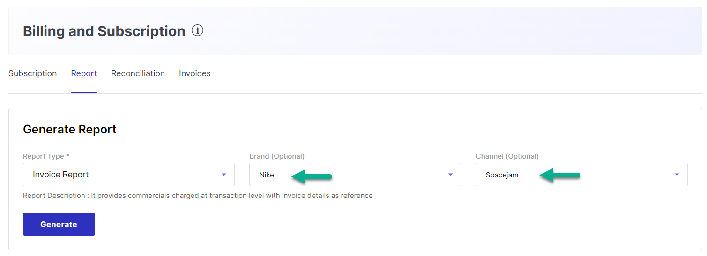
Task: Click the Invoice Report selected value
Action: click(x=61, y=175)
